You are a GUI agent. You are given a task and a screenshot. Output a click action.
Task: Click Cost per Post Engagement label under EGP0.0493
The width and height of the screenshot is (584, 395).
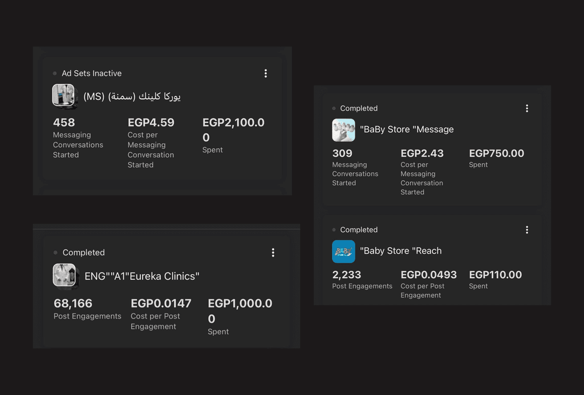(423, 291)
